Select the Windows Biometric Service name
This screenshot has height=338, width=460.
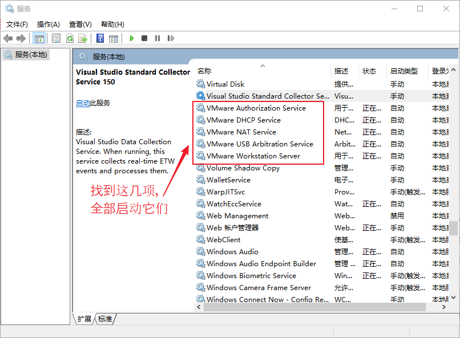pyautogui.click(x=251, y=276)
